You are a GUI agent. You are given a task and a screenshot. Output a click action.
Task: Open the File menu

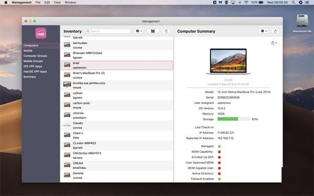(38, 3)
